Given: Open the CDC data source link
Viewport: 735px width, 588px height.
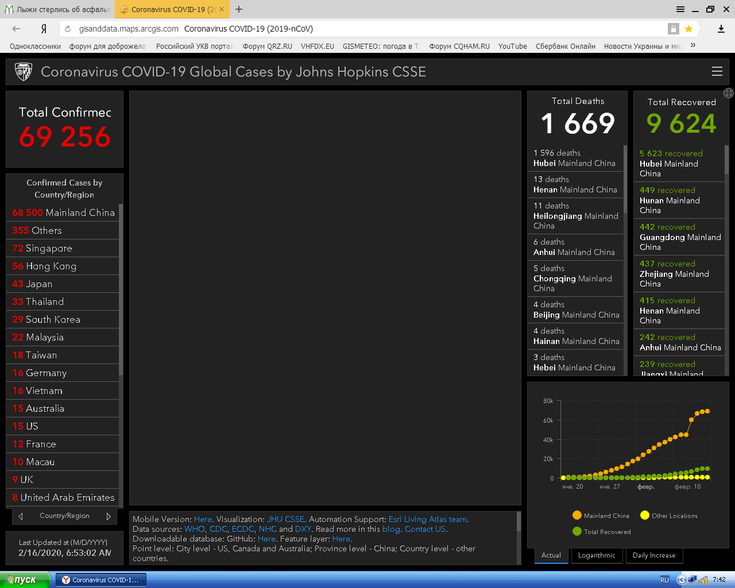Looking at the screenshot, I should (x=218, y=529).
